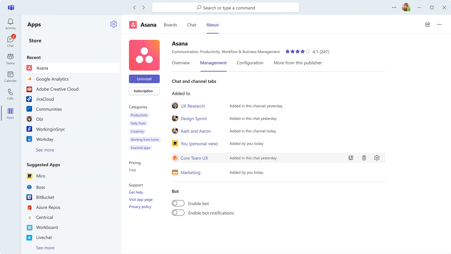Image resolution: width=451 pixels, height=254 pixels.
Task: Delete the Core Team UX tab
Action: click(x=364, y=158)
